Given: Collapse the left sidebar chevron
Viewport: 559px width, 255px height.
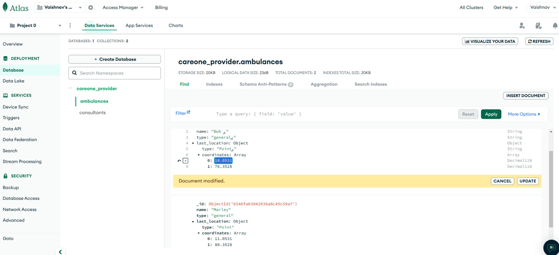Looking at the screenshot, I should (60, 252).
